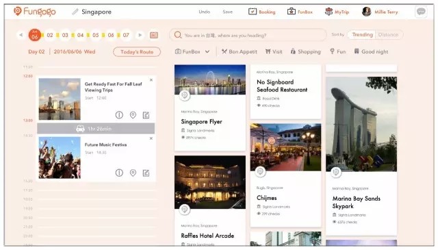Click the Future Music Festiva thumbnail
The height and width of the screenshot is (250, 438).
tap(60, 158)
